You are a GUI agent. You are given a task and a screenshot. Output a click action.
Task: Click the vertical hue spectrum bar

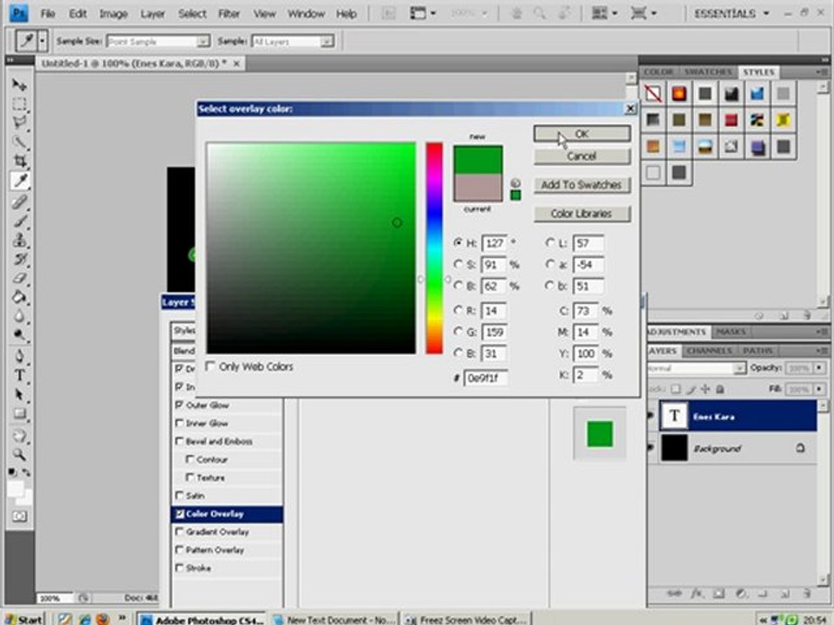(x=434, y=247)
